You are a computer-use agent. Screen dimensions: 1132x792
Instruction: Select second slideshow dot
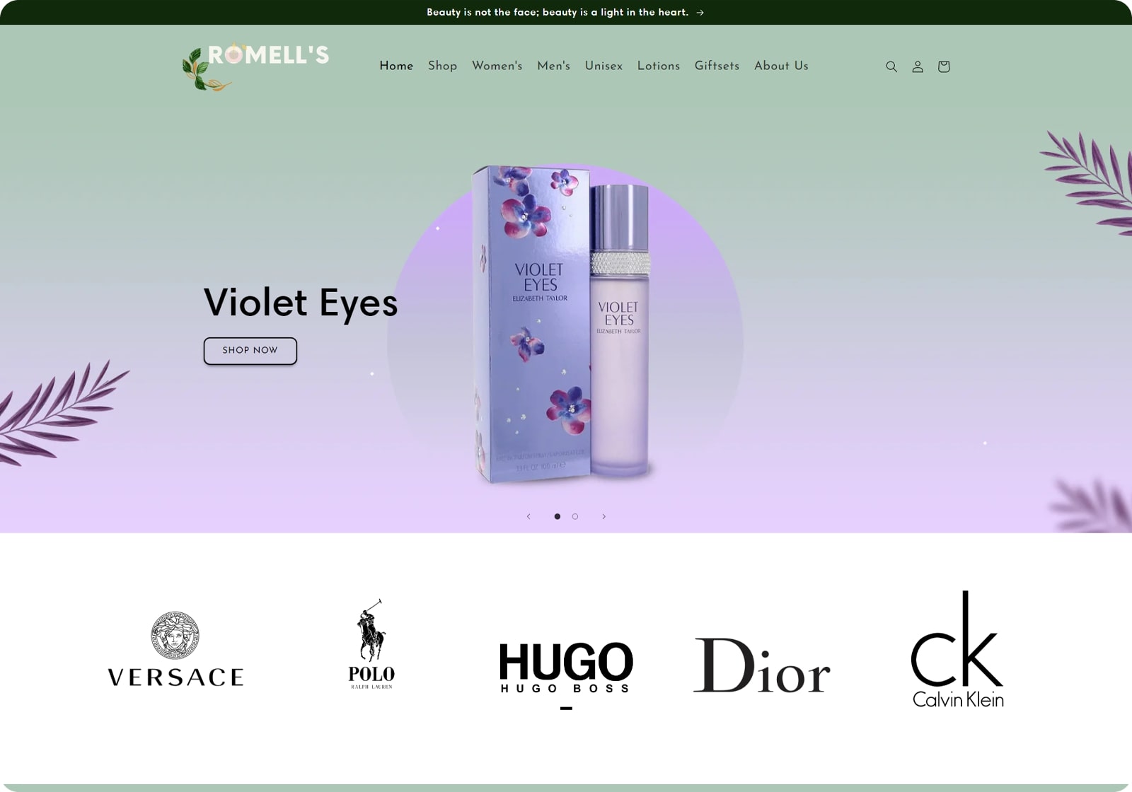point(575,516)
